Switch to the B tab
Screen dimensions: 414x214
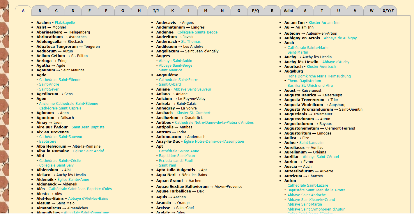[x=40, y=10]
